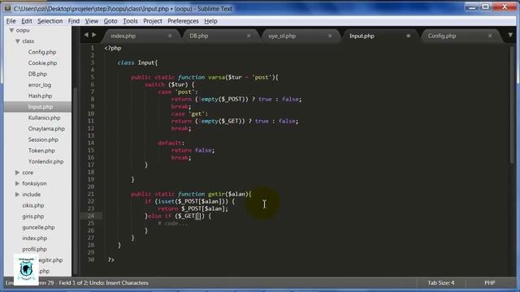Open Config.php in the sidebar
The image size is (520, 292).
coord(42,52)
